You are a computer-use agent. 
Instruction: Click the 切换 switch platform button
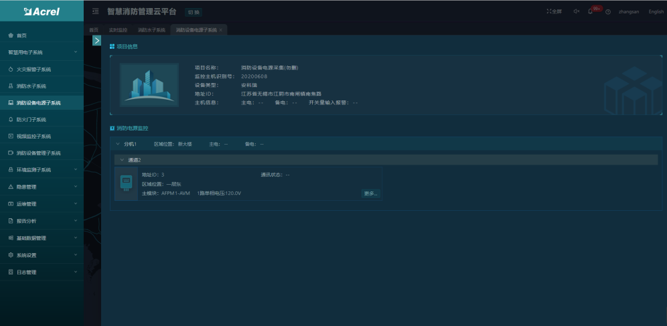[x=194, y=12]
